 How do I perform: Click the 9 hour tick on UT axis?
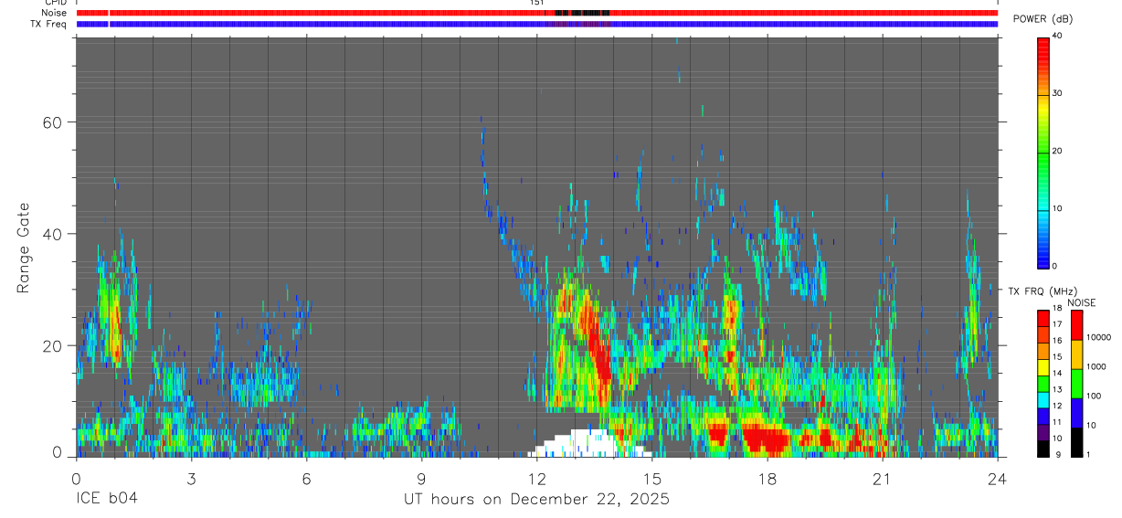(x=421, y=479)
